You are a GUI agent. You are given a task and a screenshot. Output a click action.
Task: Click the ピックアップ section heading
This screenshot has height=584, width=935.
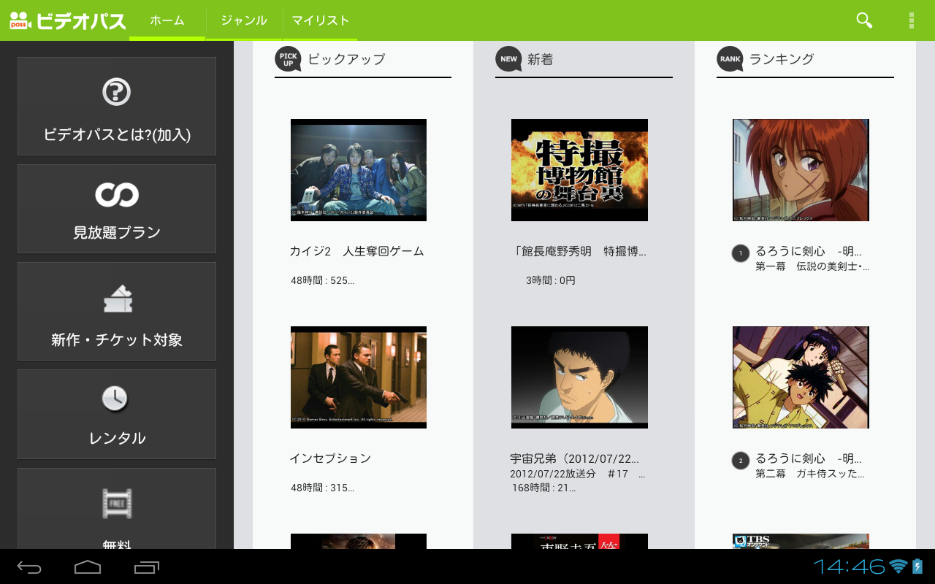(x=346, y=59)
